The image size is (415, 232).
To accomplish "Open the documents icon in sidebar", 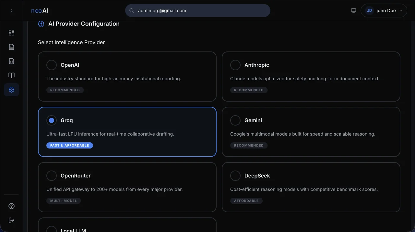I will pyautogui.click(x=11, y=47).
